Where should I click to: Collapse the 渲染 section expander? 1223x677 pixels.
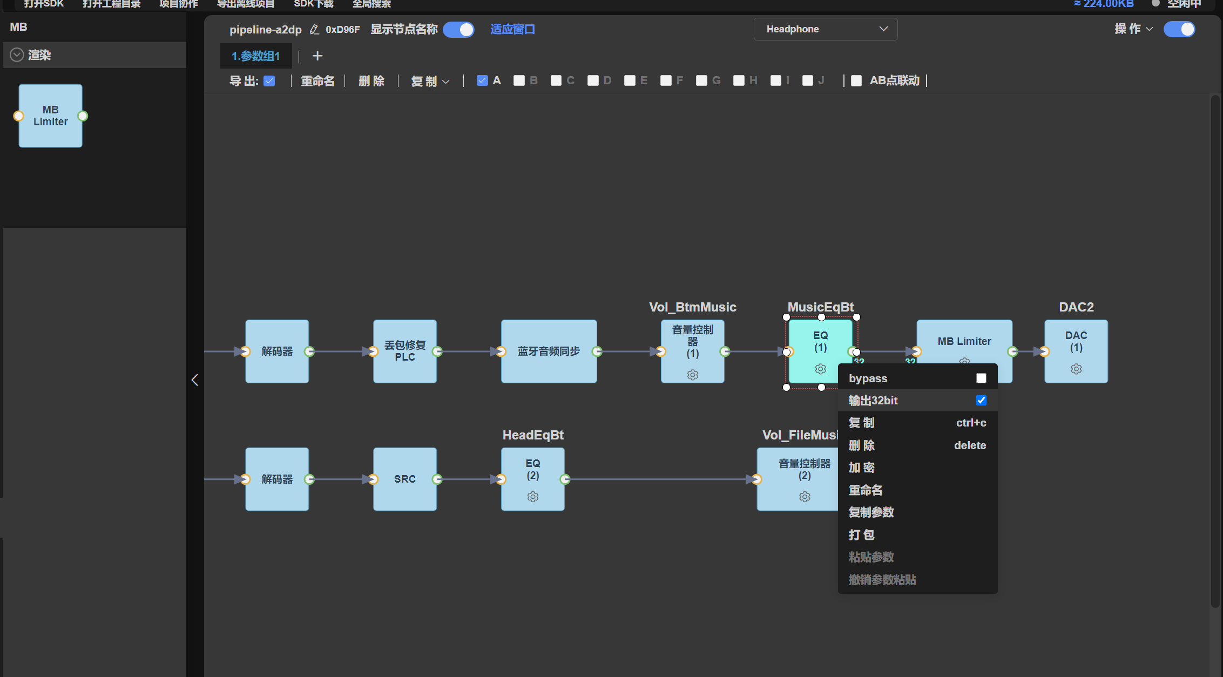(17, 55)
